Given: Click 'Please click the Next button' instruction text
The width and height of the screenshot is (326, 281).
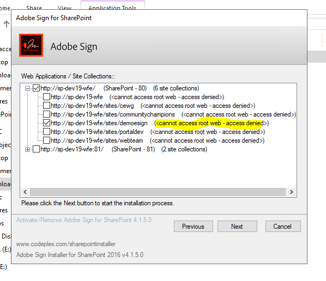Looking at the screenshot, I should pyautogui.click(x=98, y=203).
